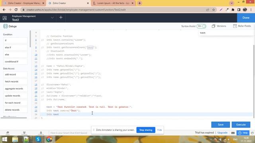
Task: Insert an 'else' block
Action: click(15, 54)
